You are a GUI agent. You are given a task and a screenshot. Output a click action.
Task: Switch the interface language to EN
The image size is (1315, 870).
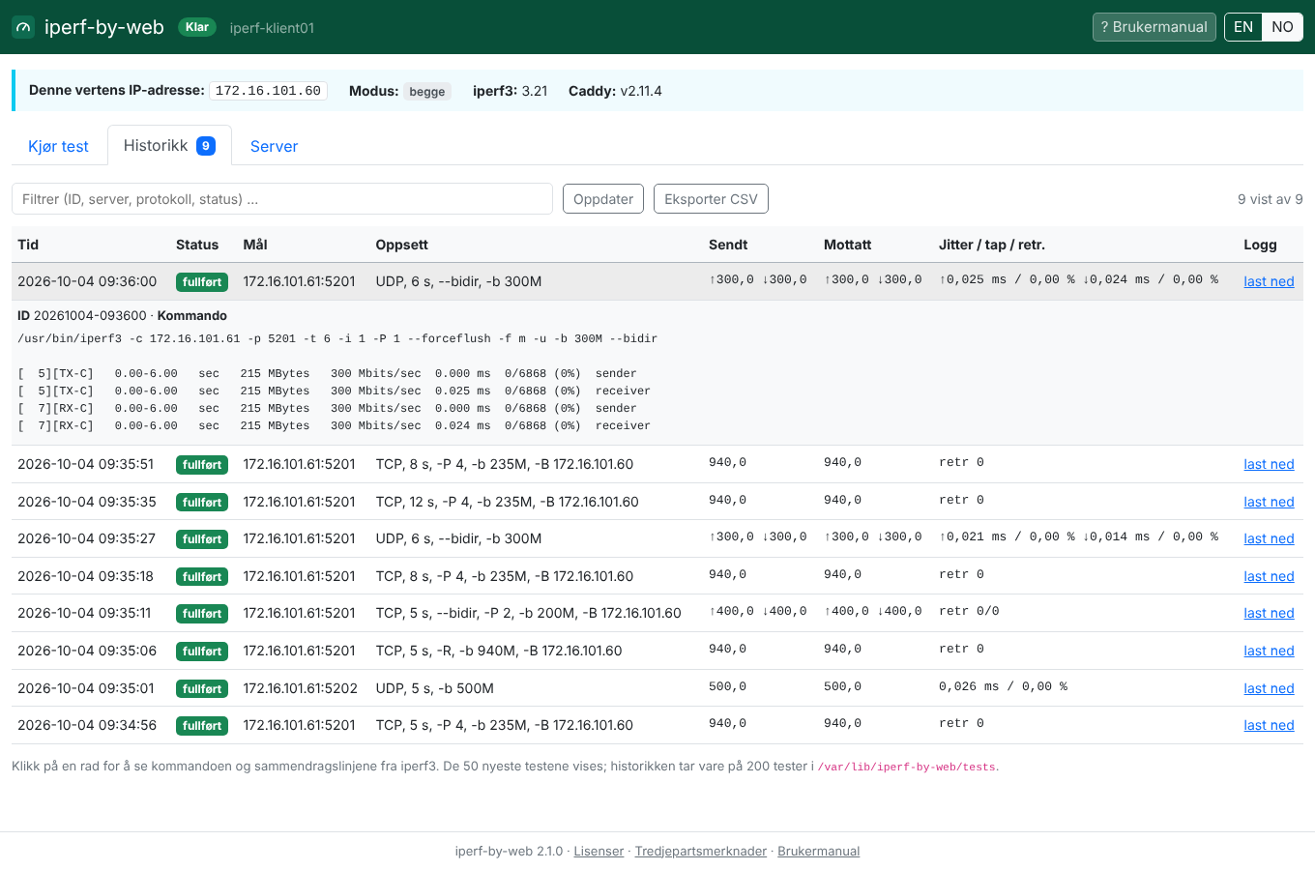1243,27
